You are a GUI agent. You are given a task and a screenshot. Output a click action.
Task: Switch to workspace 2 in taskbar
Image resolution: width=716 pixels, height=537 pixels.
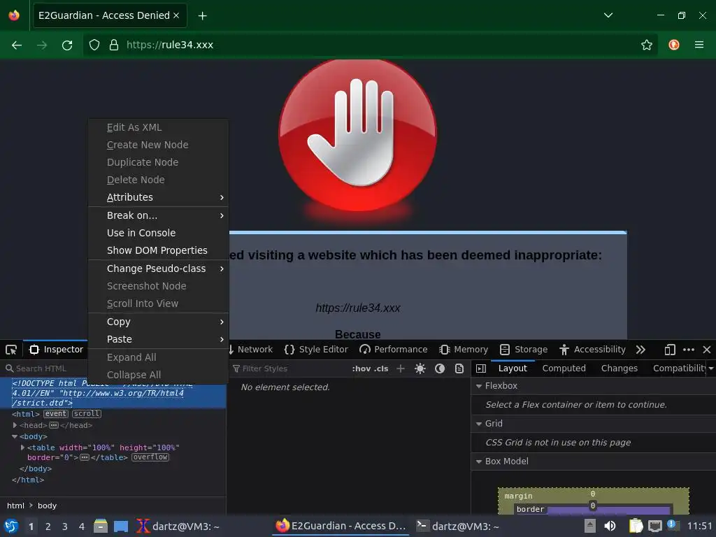click(48, 527)
